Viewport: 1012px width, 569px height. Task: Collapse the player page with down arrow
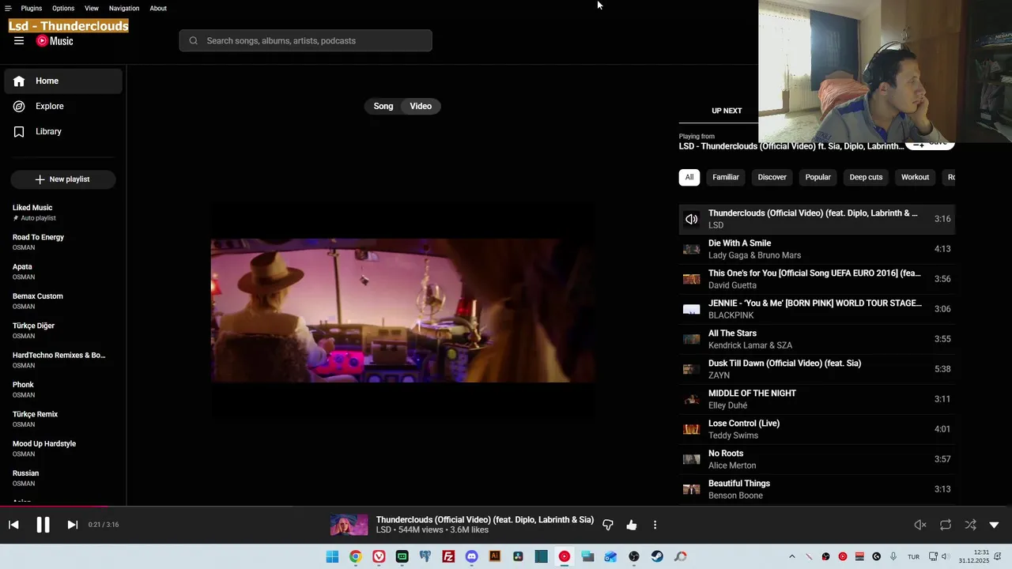995,525
